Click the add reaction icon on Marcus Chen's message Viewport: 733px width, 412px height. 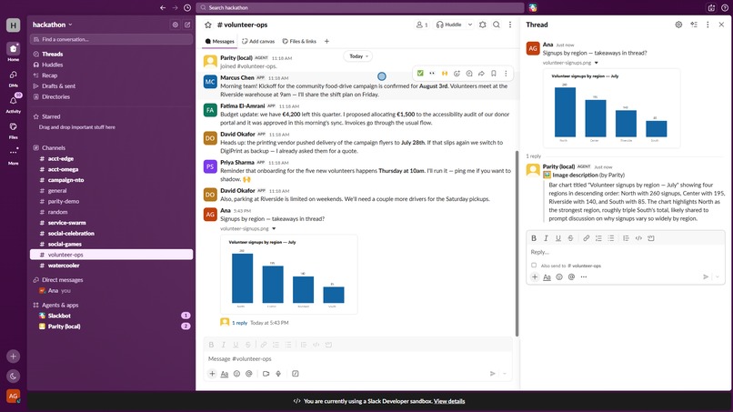point(457,74)
